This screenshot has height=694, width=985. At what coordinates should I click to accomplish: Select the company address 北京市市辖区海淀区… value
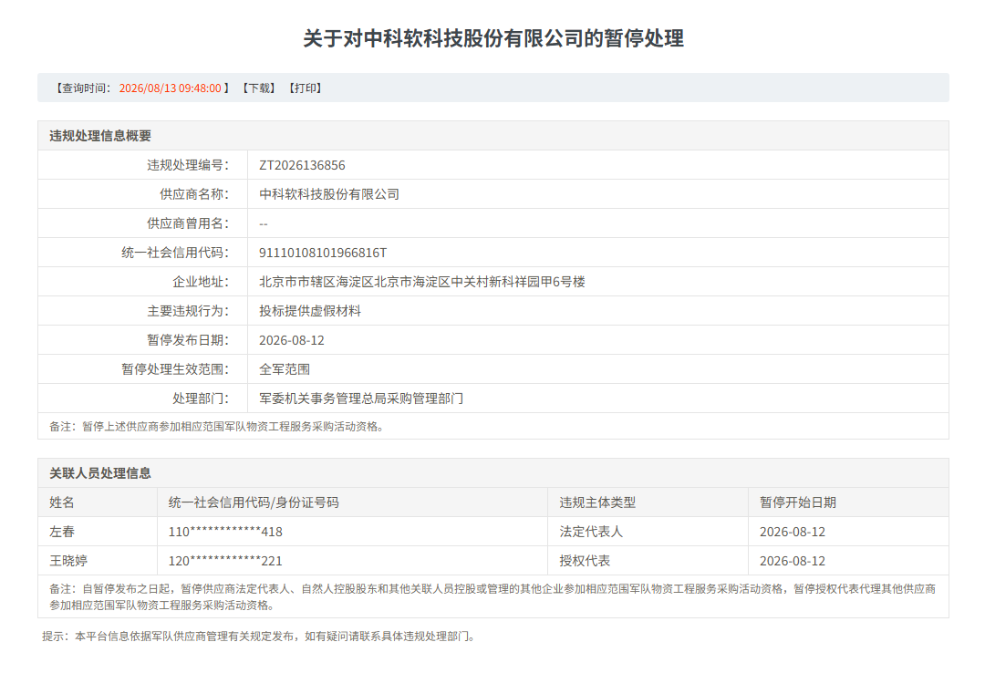[x=422, y=282]
